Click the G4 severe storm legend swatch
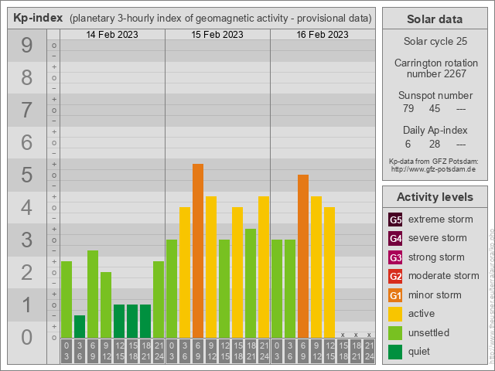The width and height of the screenshot is (495, 371). pyautogui.click(x=395, y=238)
